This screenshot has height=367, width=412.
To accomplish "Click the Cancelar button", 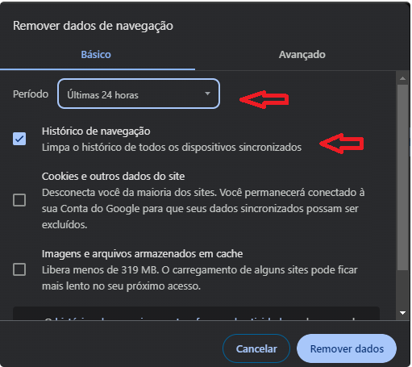I will [256, 348].
